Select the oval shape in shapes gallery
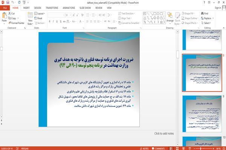This screenshot has height=150, width=226. click(x=158, y=14)
